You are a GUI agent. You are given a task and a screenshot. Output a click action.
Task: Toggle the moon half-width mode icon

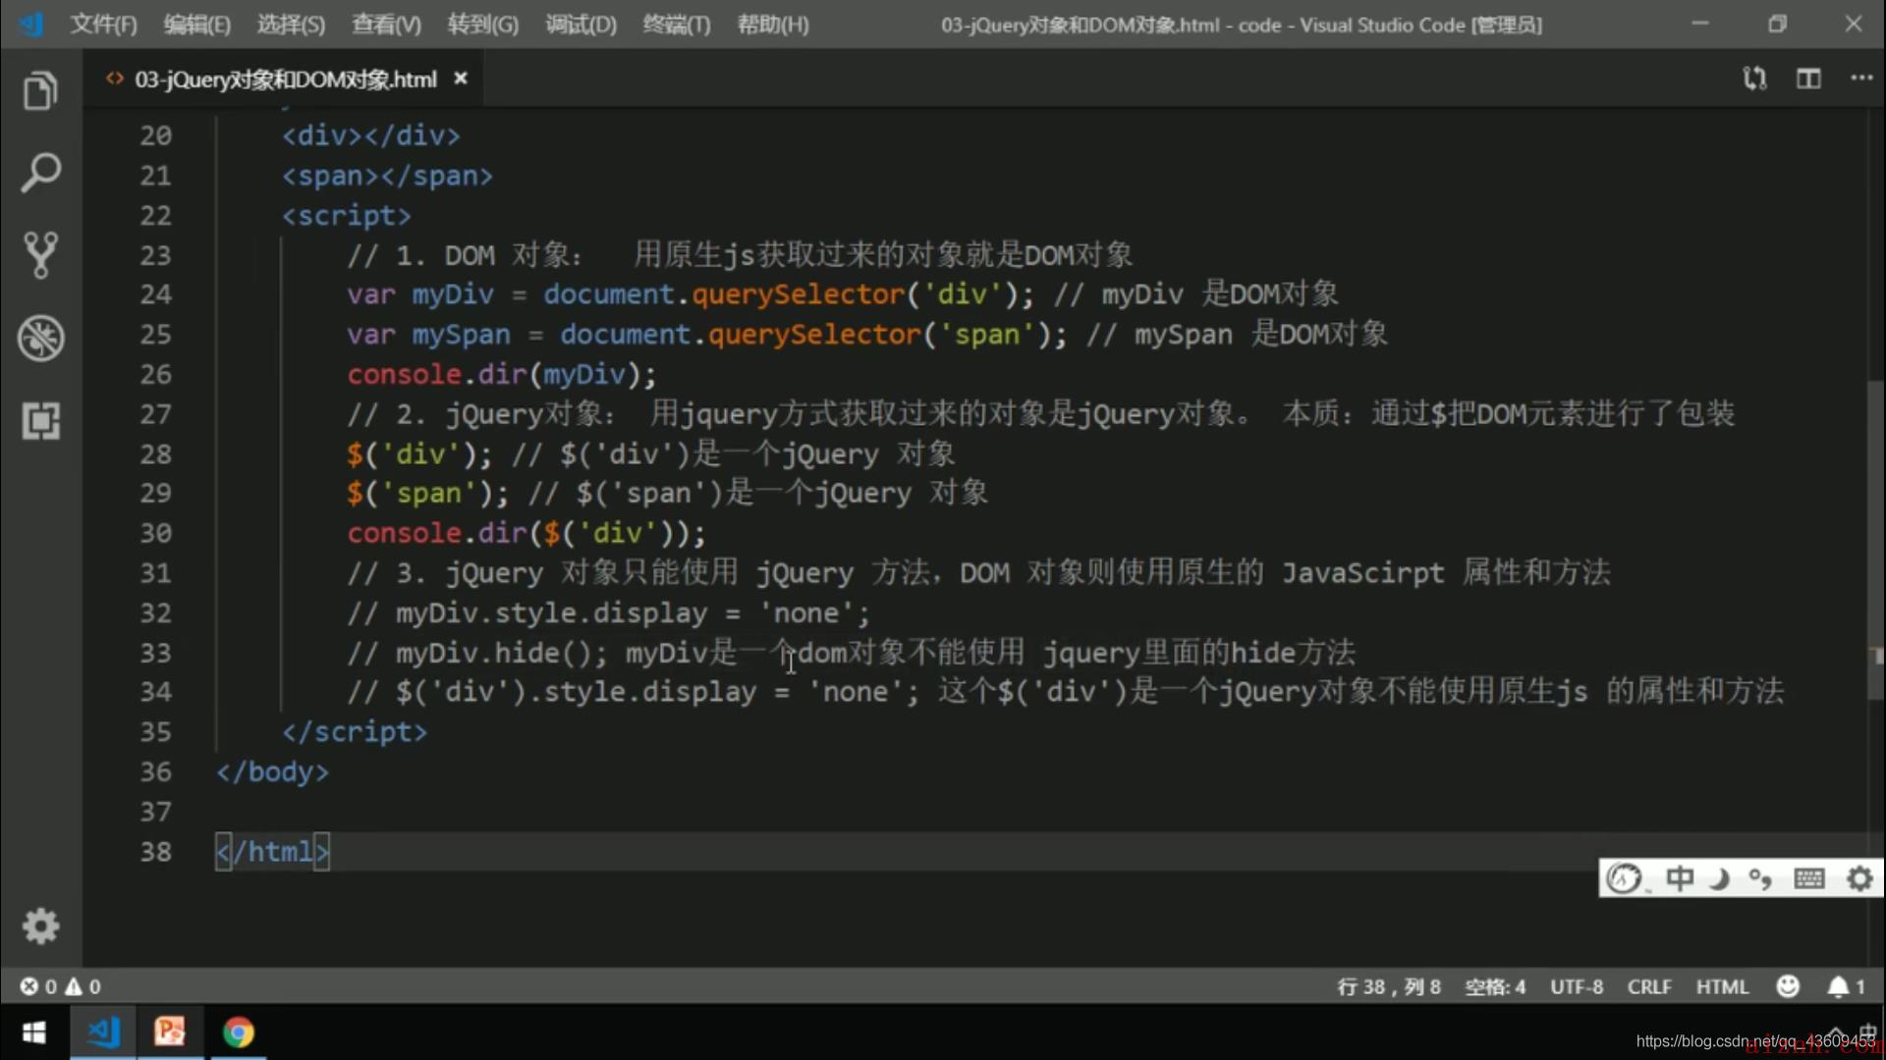pos(1719,877)
